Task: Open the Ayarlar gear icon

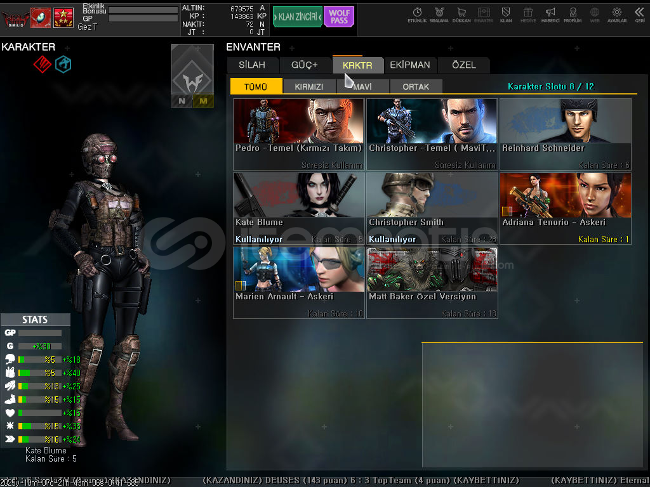Action: (x=616, y=13)
